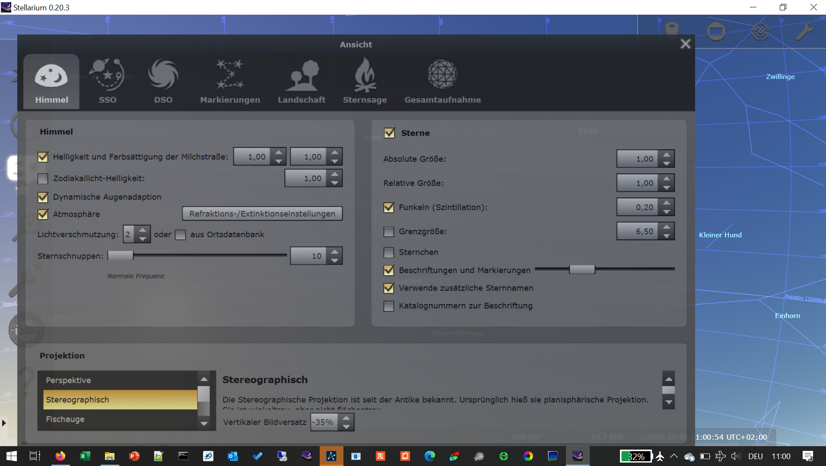Increase Lichtverschmutzung with its up arrow
This screenshot has height=466, width=826.
(143, 229)
